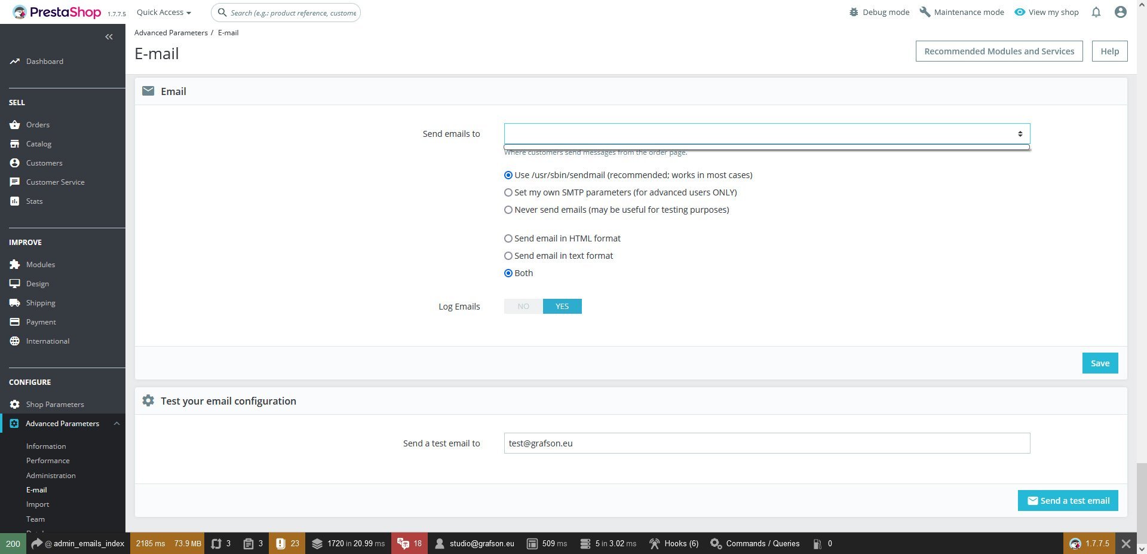Open the E-mail submenu item
The width and height of the screenshot is (1147, 554).
tap(36, 490)
